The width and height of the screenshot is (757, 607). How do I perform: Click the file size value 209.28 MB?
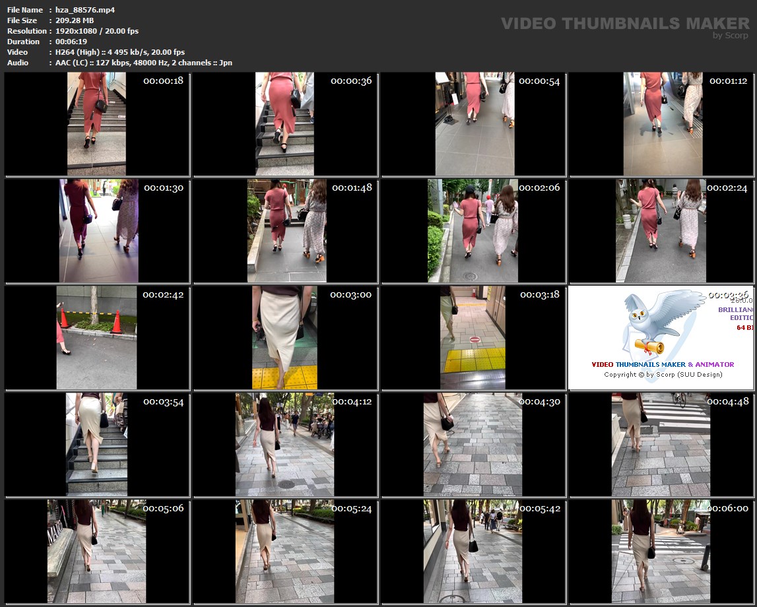point(75,20)
